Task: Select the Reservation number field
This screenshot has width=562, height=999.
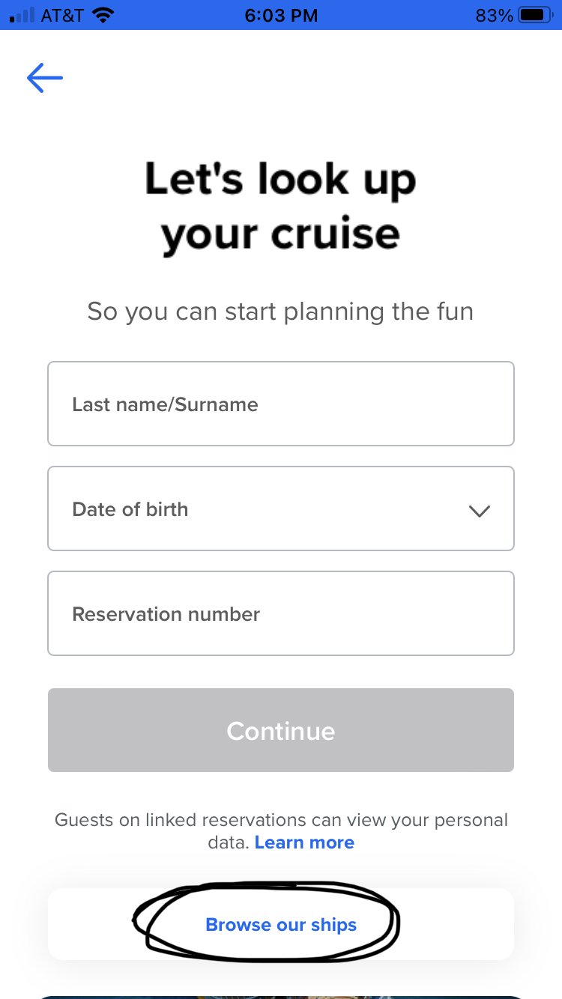Action: pyautogui.click(x=280, y=613)
